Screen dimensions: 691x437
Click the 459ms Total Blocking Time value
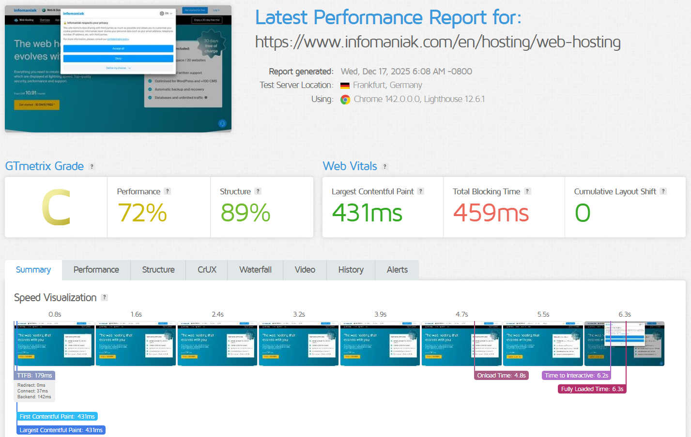pyautogui.click(x=491, y=213)
